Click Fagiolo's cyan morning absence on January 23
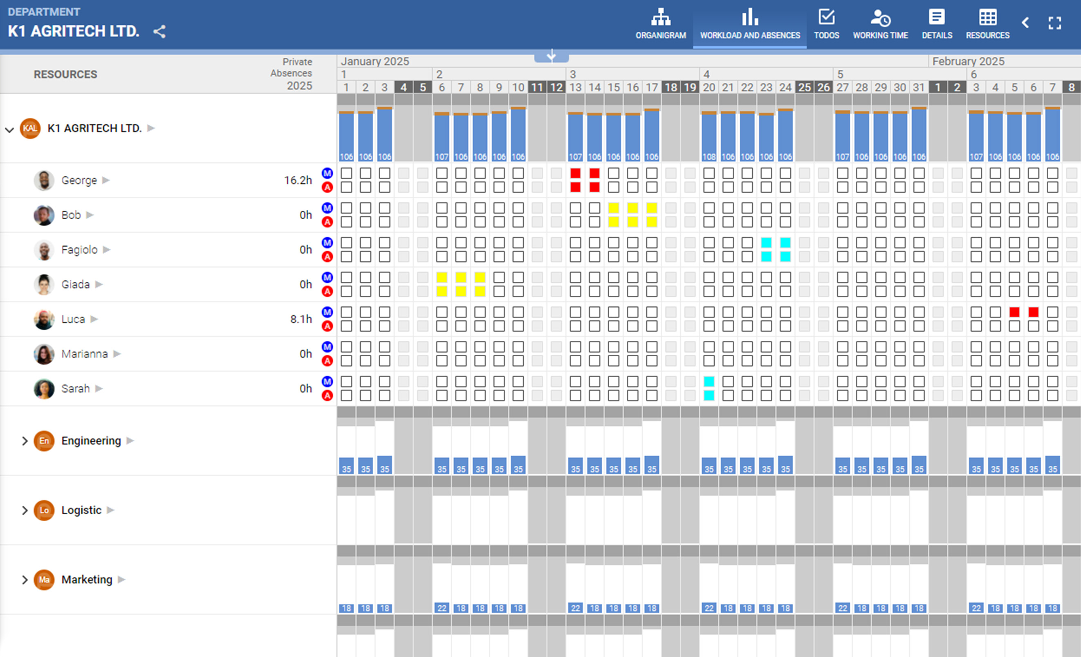Screen dimensions: 1081x657 tap(767, 243)
